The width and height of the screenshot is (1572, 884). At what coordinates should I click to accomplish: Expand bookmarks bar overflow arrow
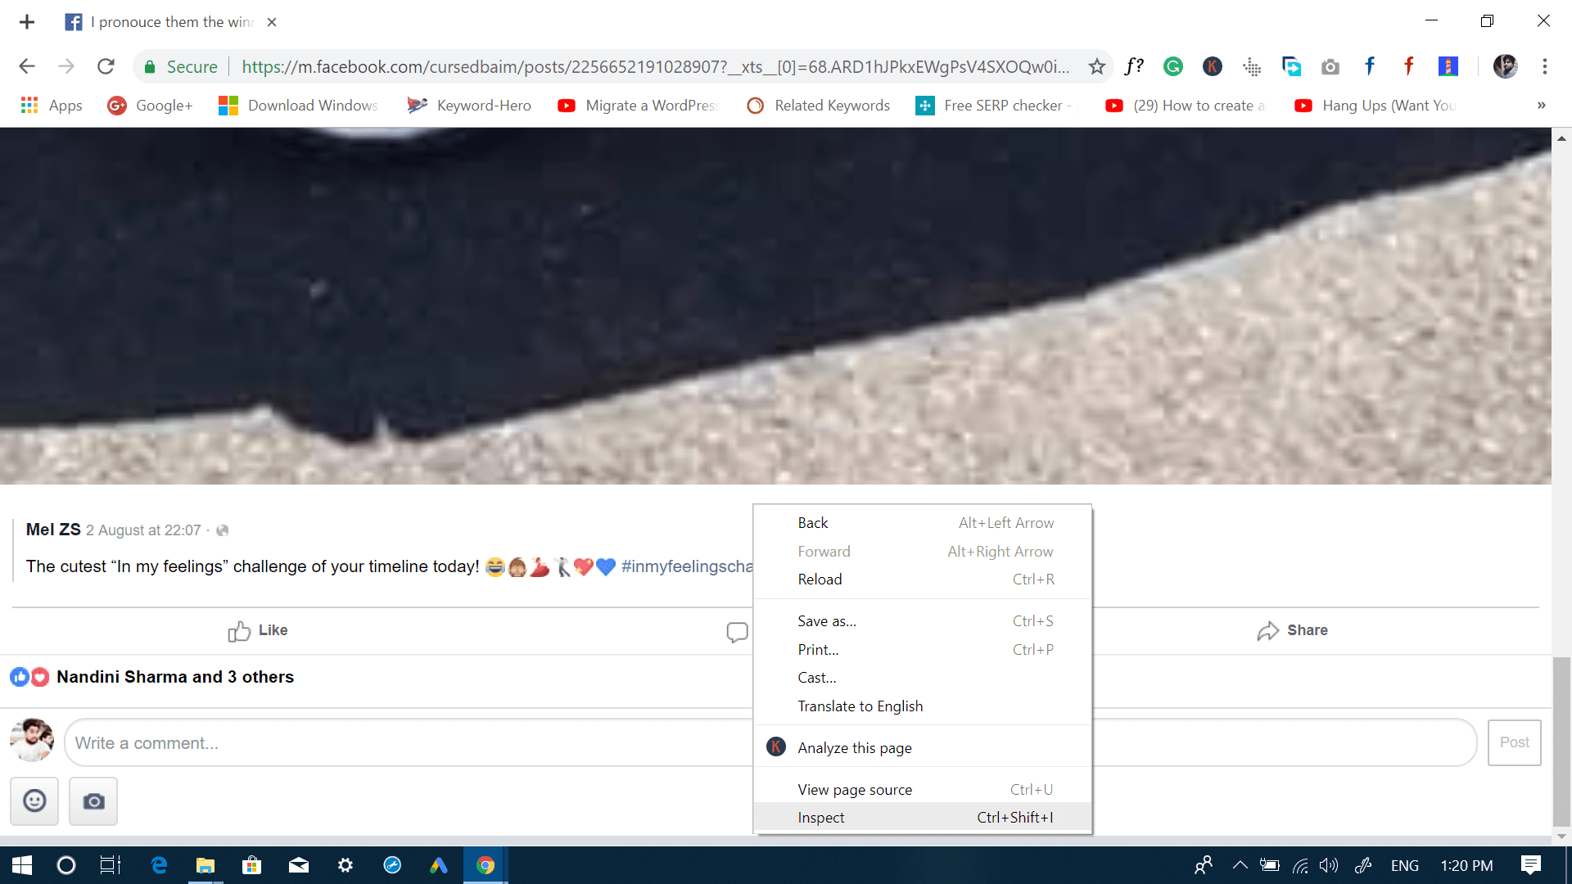coord(1542,105)
